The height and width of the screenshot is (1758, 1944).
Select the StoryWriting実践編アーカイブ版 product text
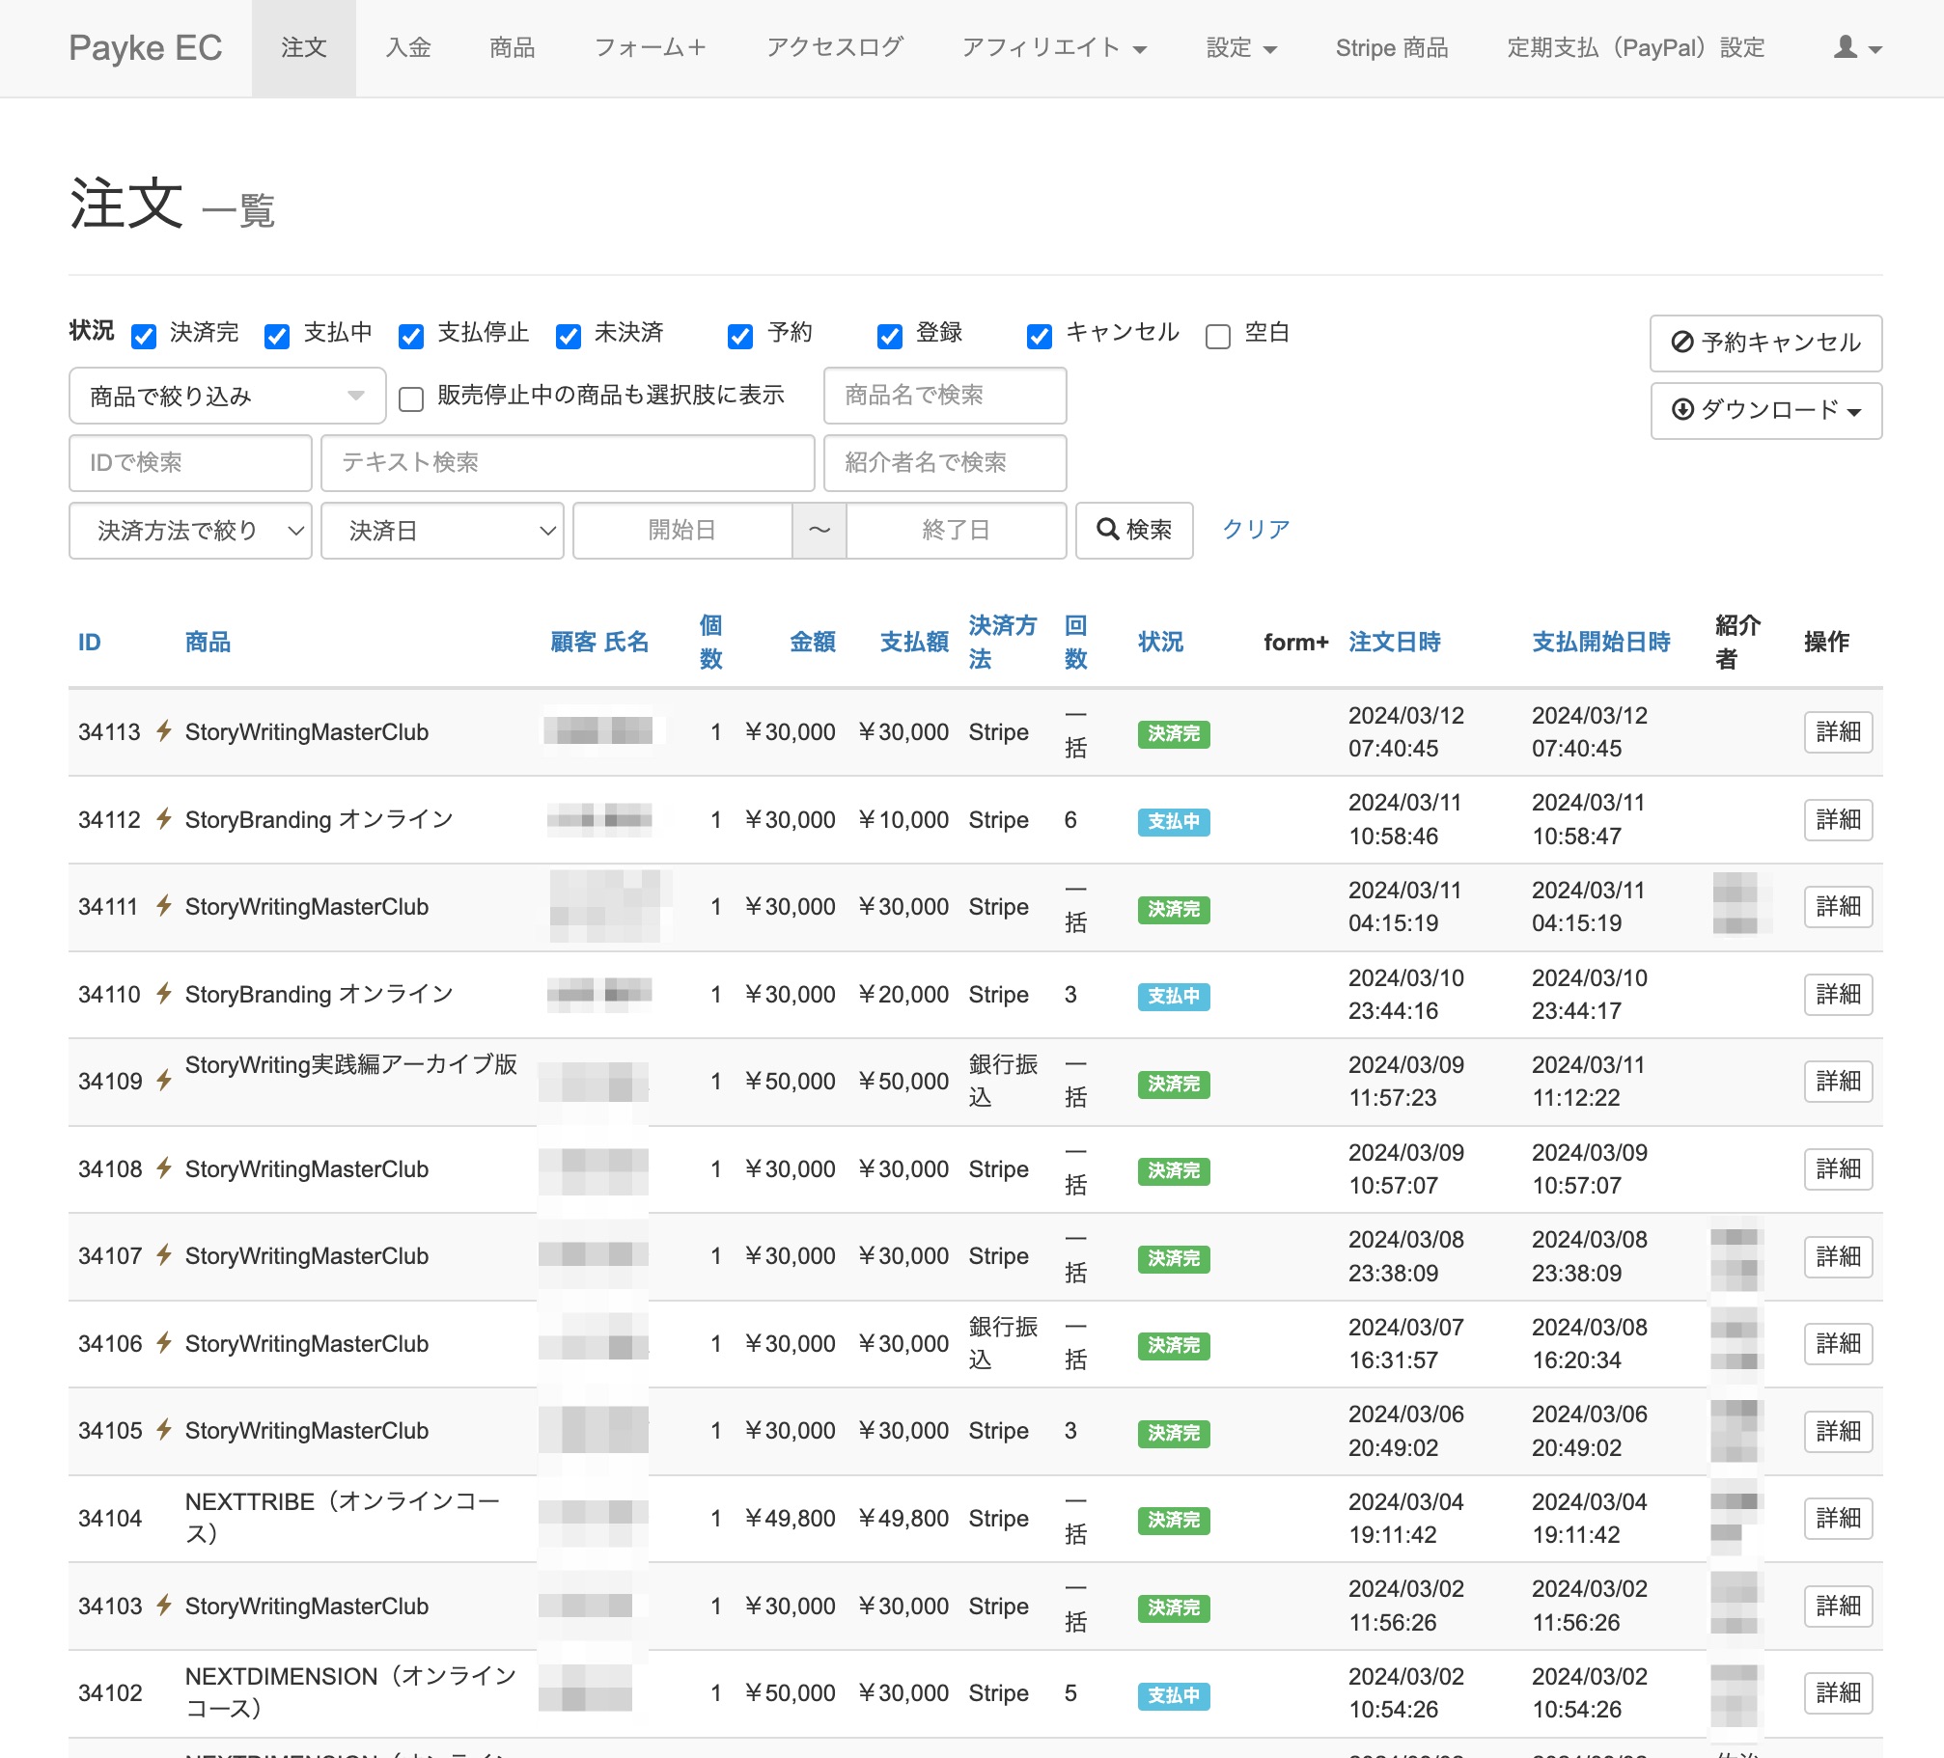[x=351, y=1064]
